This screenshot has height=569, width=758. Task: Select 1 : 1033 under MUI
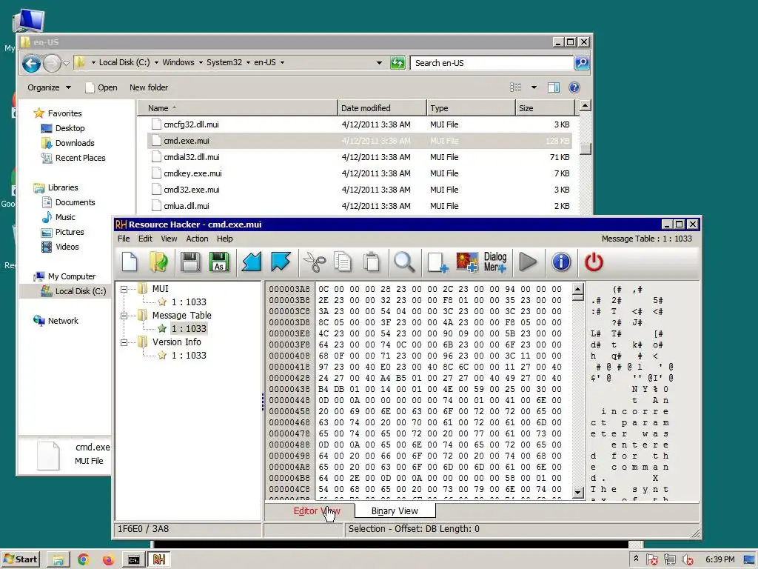pyautogui.click(x=189, y=302)
